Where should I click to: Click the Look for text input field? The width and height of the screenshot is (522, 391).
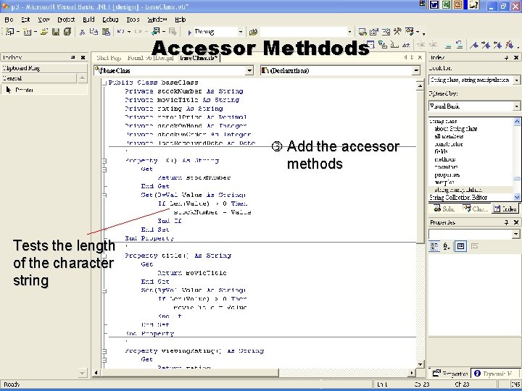pyautogui.click(x=471, y=80)
